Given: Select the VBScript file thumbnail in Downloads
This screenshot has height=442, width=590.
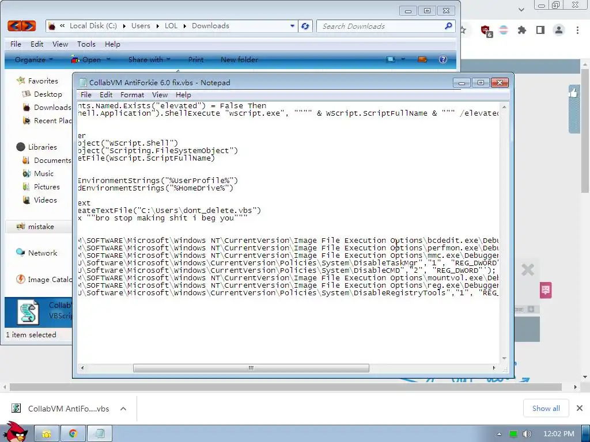Looking at the screenshot, I should pyautogui.click(x=28, y=312).
